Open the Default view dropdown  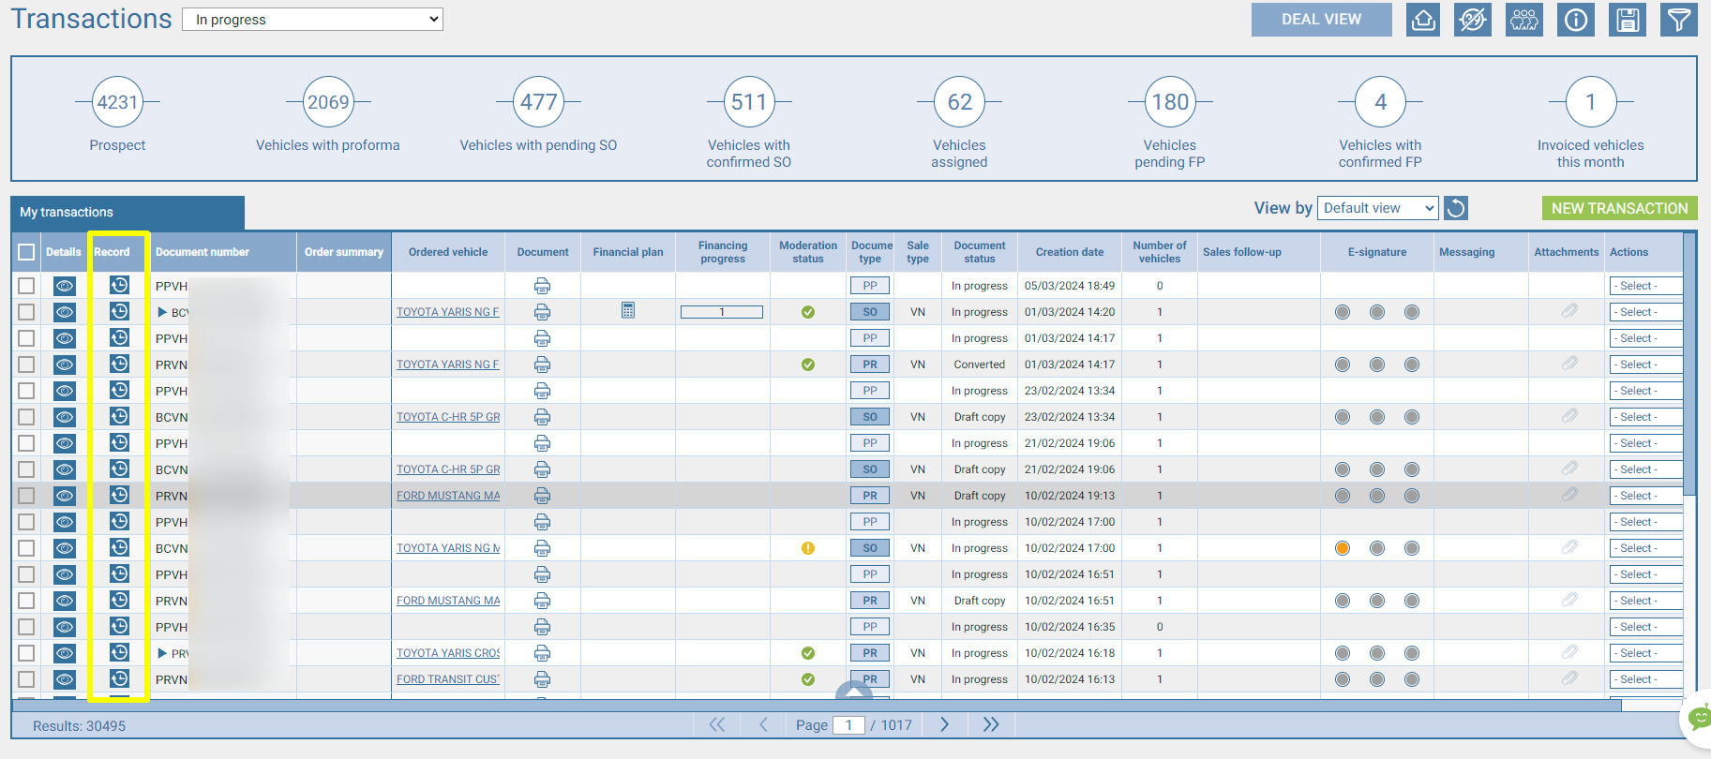pos(1377,208)
